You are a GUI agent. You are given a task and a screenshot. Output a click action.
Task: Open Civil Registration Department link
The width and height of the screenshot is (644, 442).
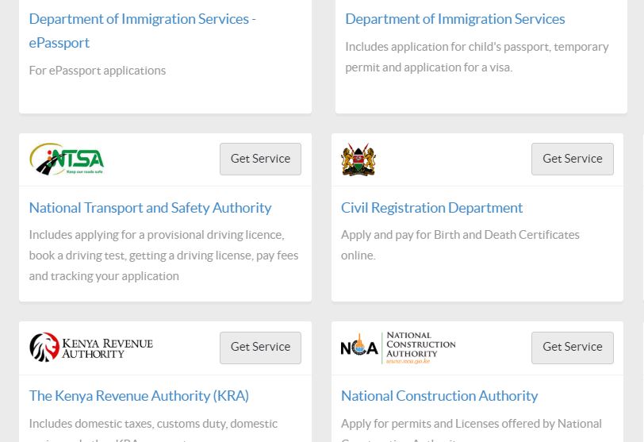click(x=431, y=208)
